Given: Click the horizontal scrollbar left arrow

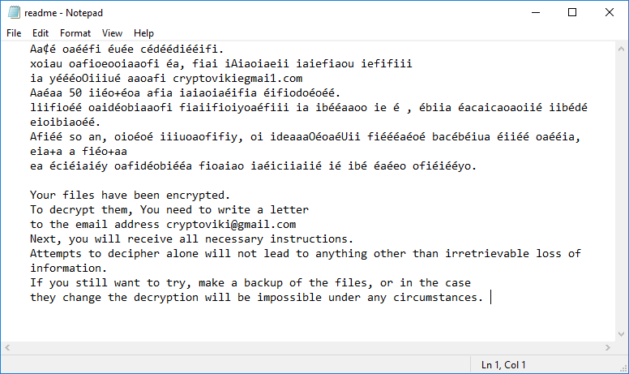Looking at the screenshot, I should coord(7,348).
